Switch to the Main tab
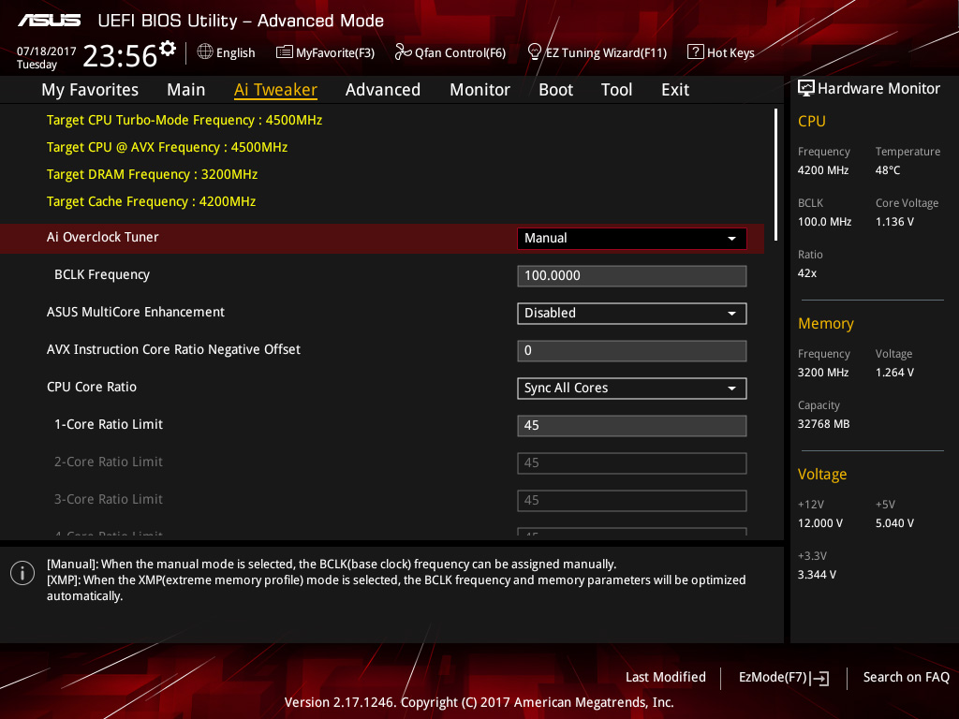The height and width of the screenshot is (719, 959). 186,90
